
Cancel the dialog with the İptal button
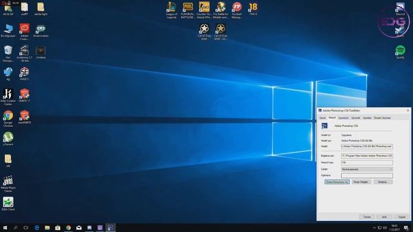(x=384, y=217)
